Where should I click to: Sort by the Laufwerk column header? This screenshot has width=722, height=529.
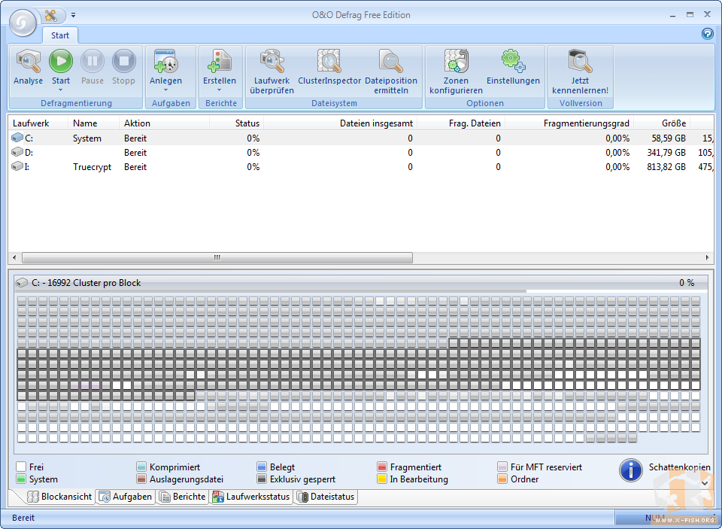pyautogui.click(x=38, y=123)
